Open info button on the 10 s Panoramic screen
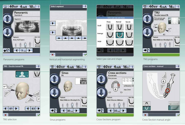 point(38,6)
